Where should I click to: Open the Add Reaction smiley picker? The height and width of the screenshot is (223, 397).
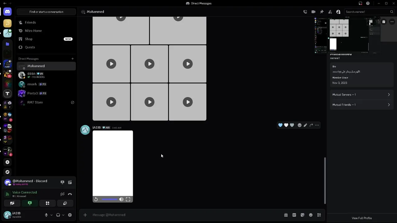tap(300, 125)
